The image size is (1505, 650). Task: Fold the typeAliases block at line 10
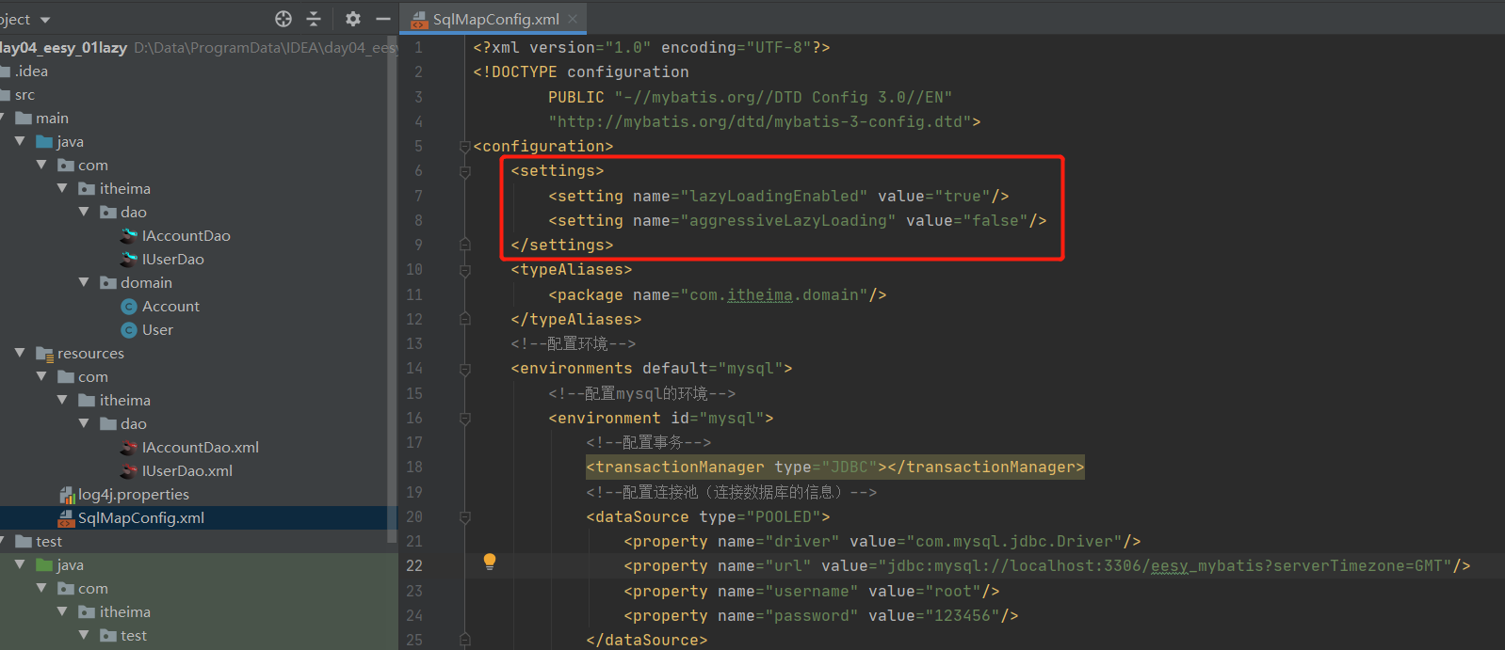click(465, 270)
